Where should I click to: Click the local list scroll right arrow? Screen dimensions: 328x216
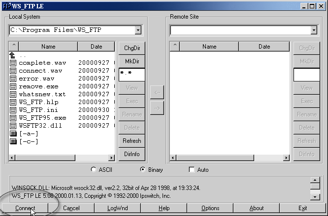[111, 158]
